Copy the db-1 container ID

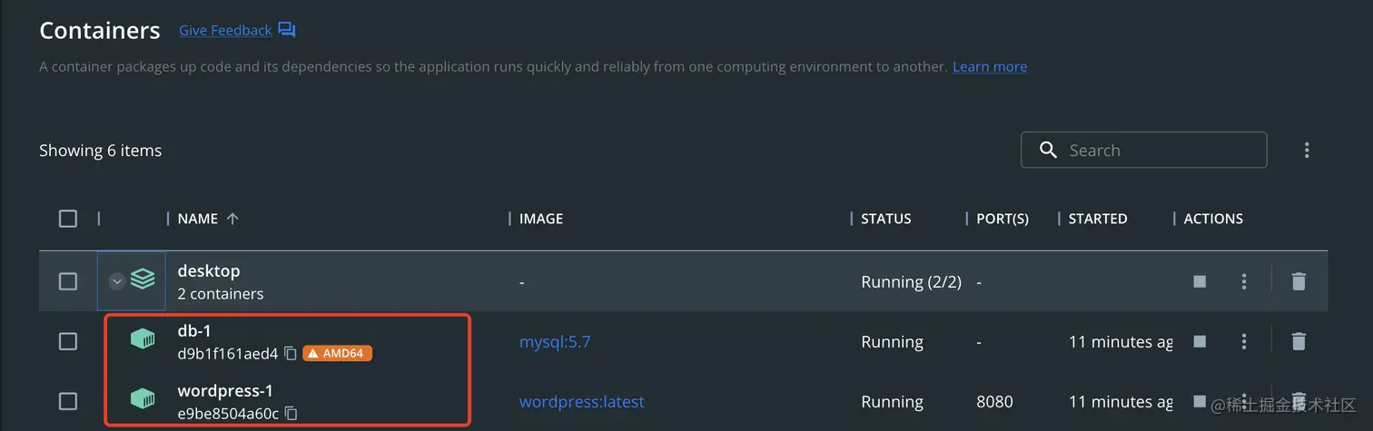point(291,353)
